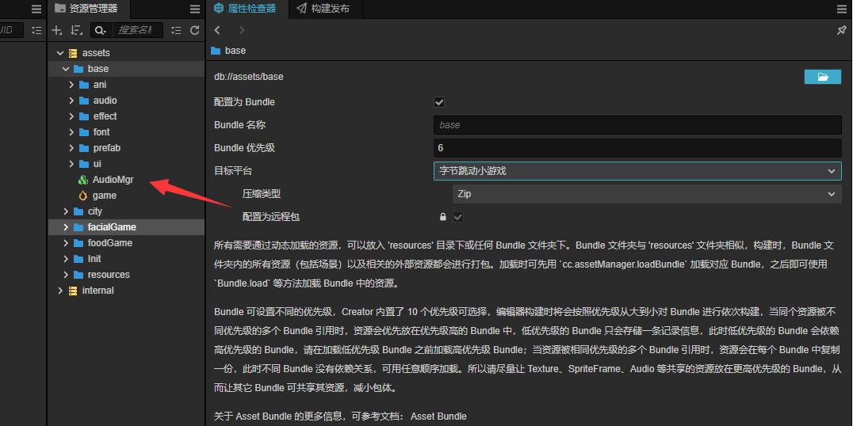
Task: Select the Init folder row
Action: click(126, 258)
